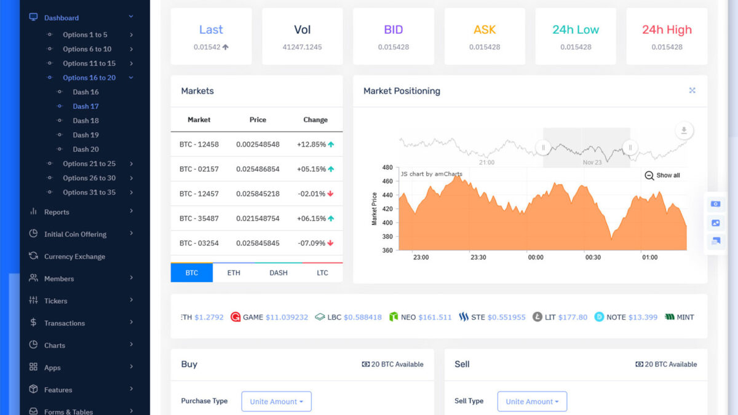
Task: Click the Currency Exchange icon
Action: pos(32,256)
